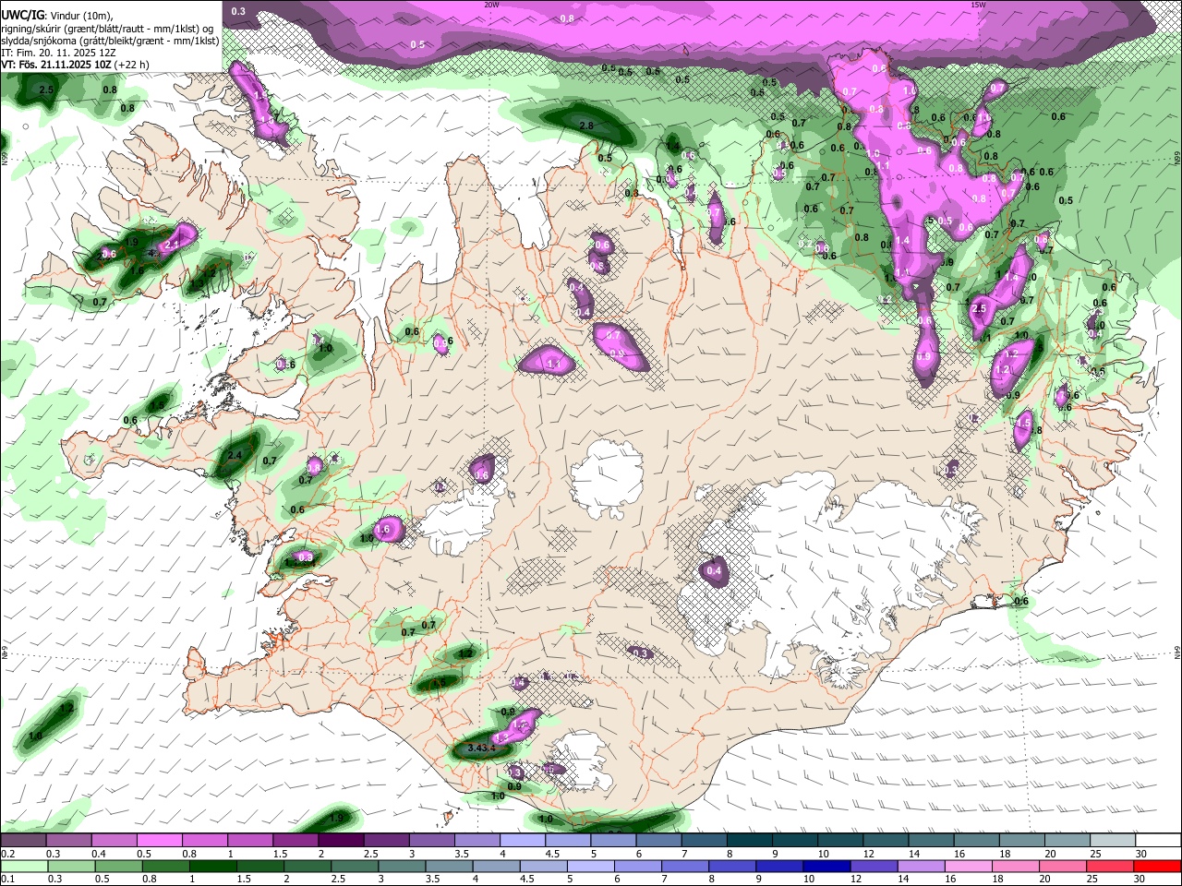Select the 15W longitude label at top edge

(x=978, y=5)
